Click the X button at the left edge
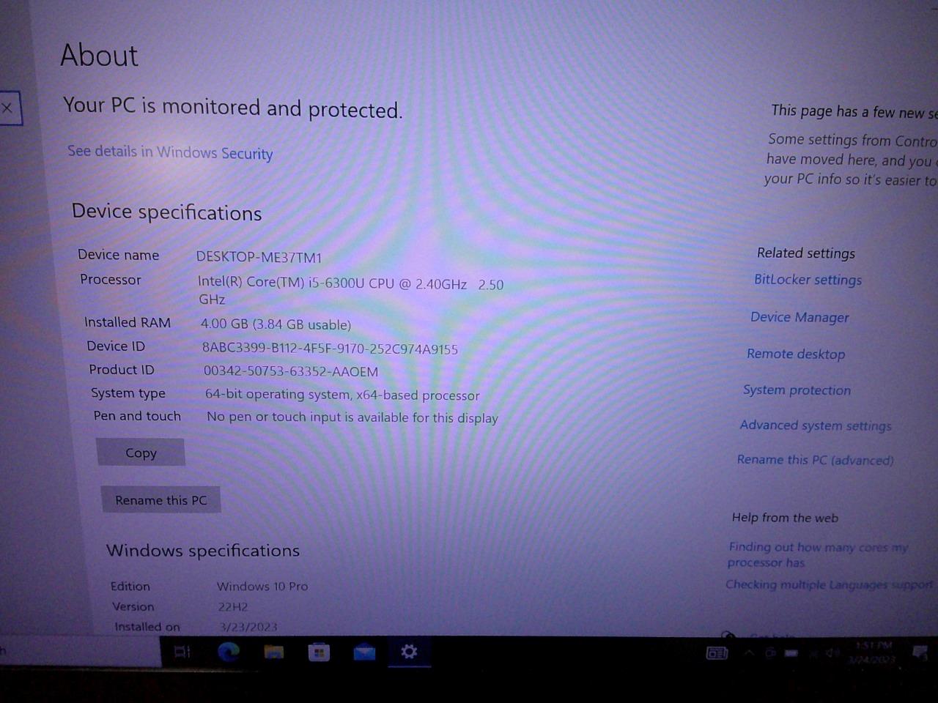This screenshot has width=938, height=703. point(7,108)
